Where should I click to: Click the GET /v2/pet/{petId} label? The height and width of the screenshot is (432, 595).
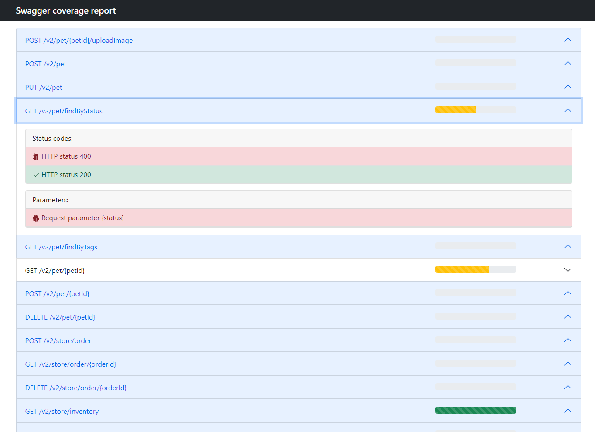(x=55, y=271)
